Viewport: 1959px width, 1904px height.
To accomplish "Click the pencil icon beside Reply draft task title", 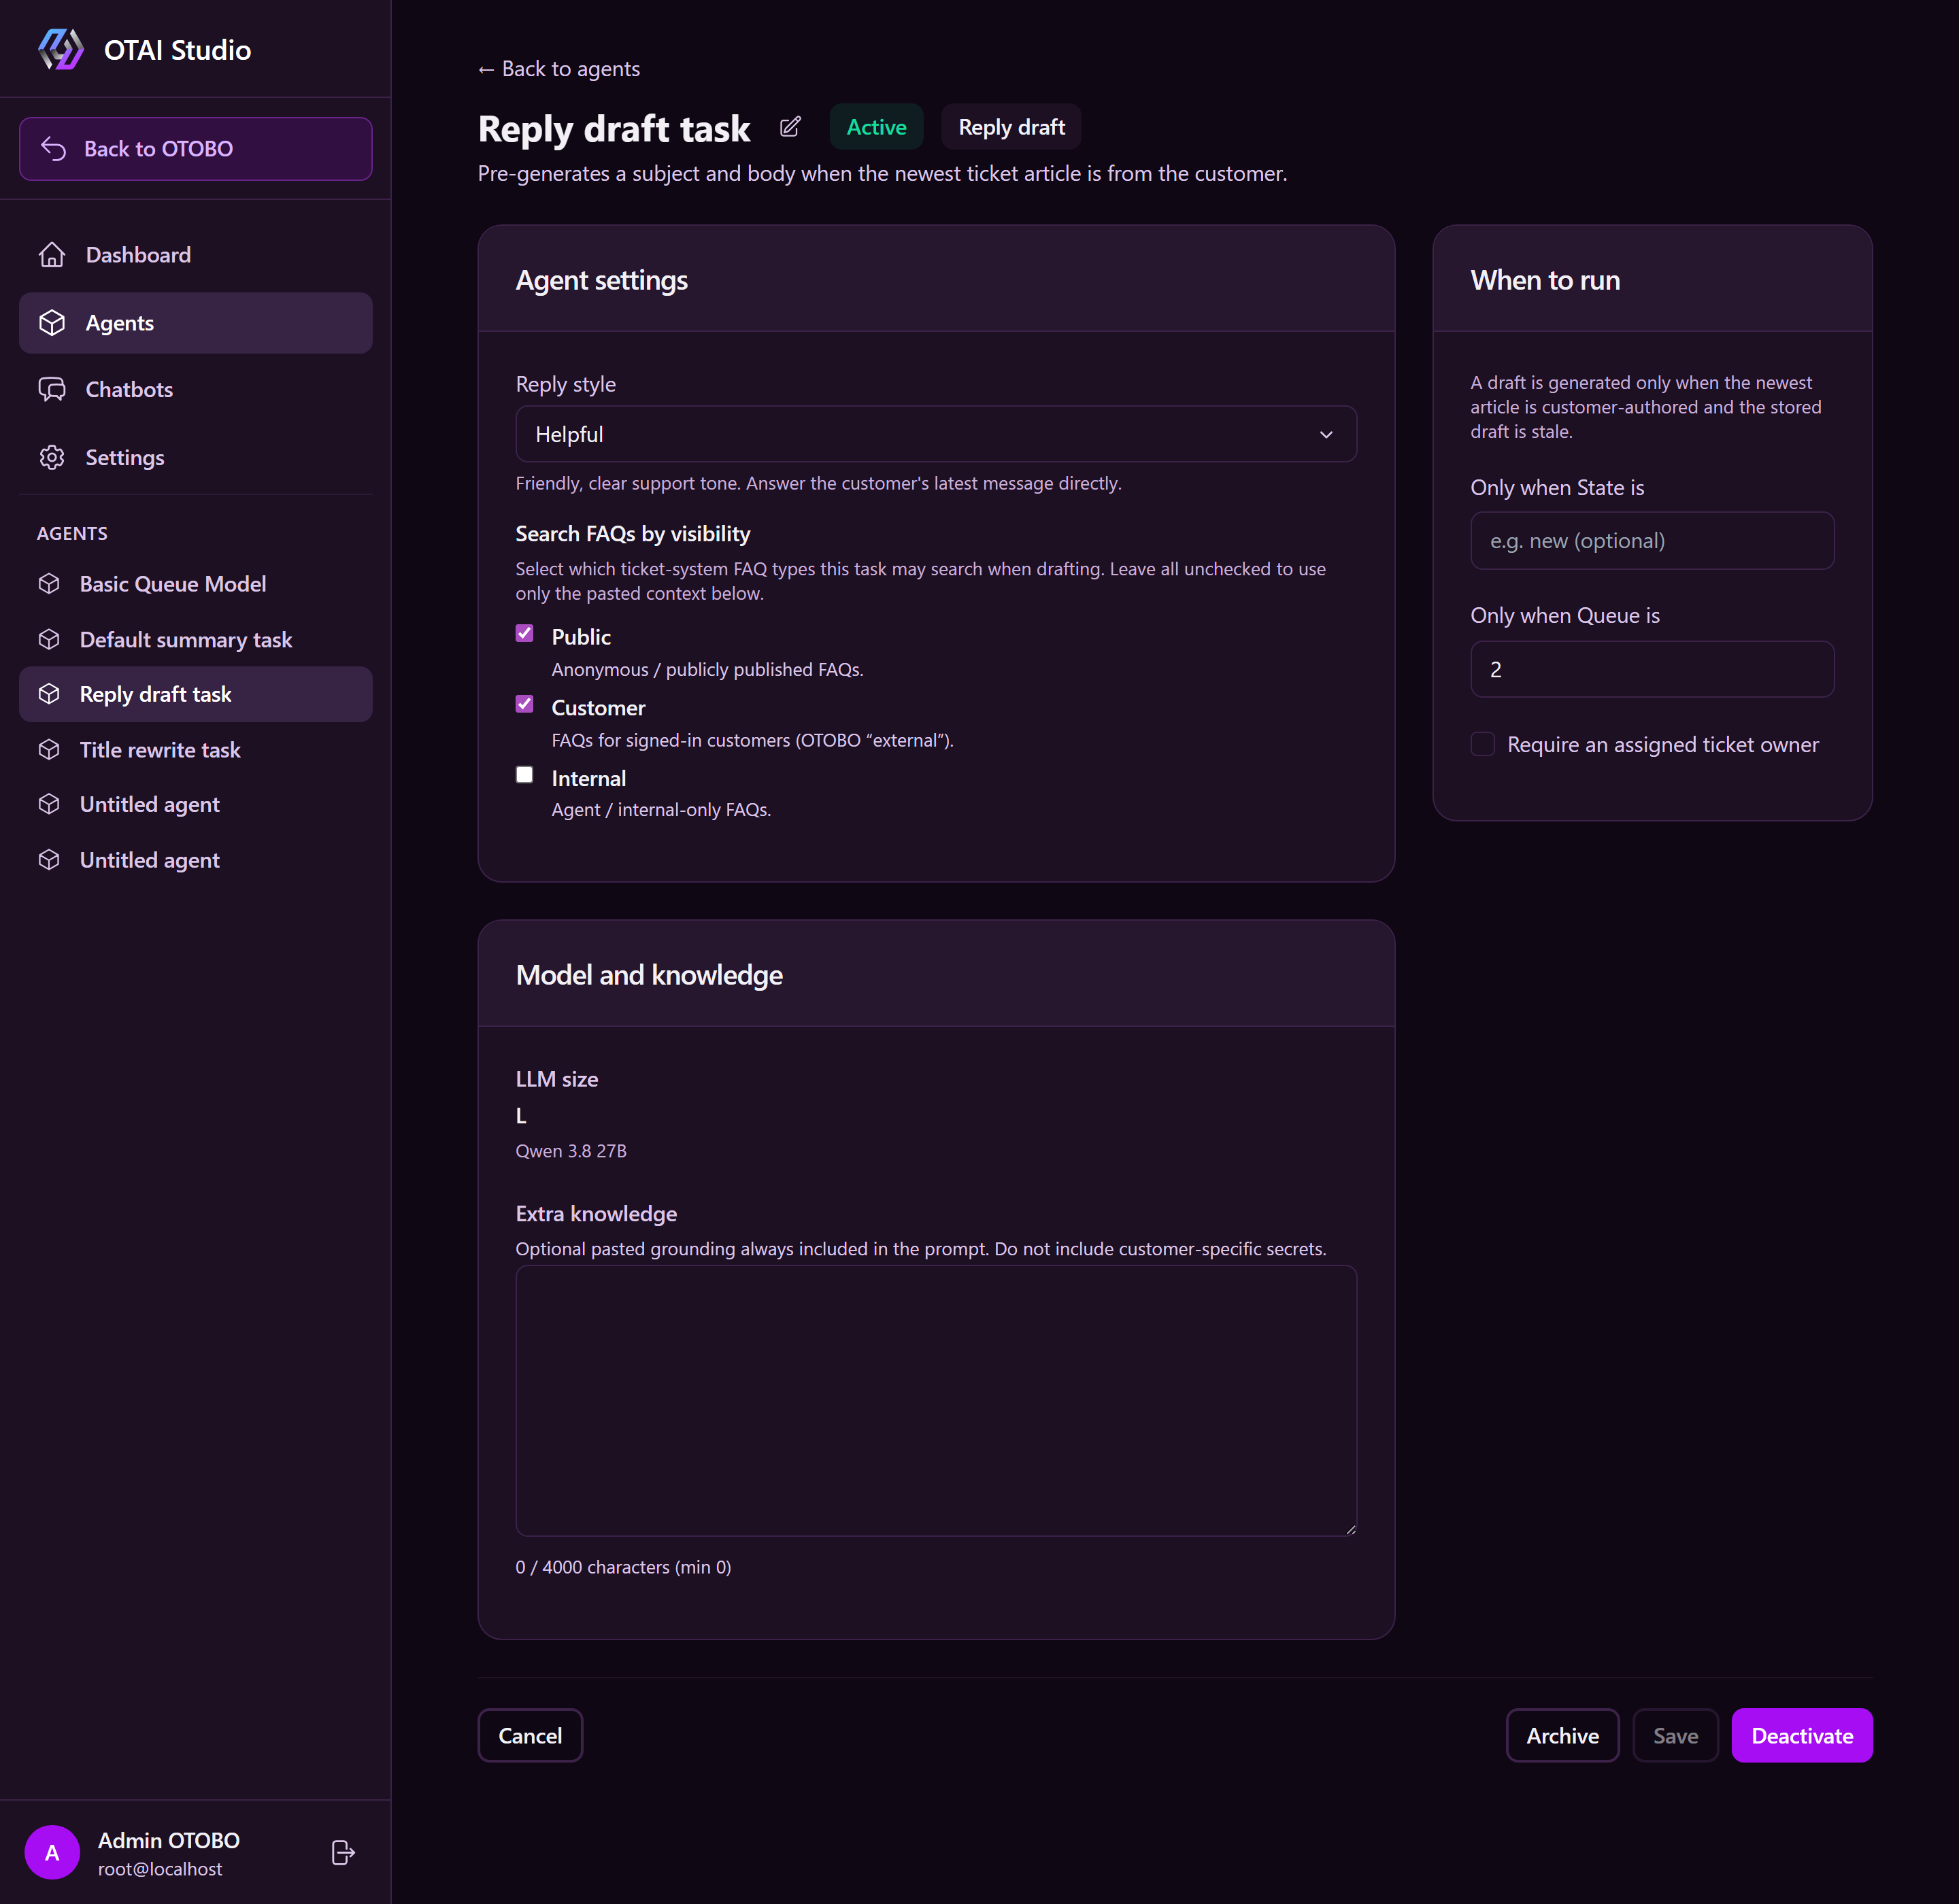I will coord(790,127).
